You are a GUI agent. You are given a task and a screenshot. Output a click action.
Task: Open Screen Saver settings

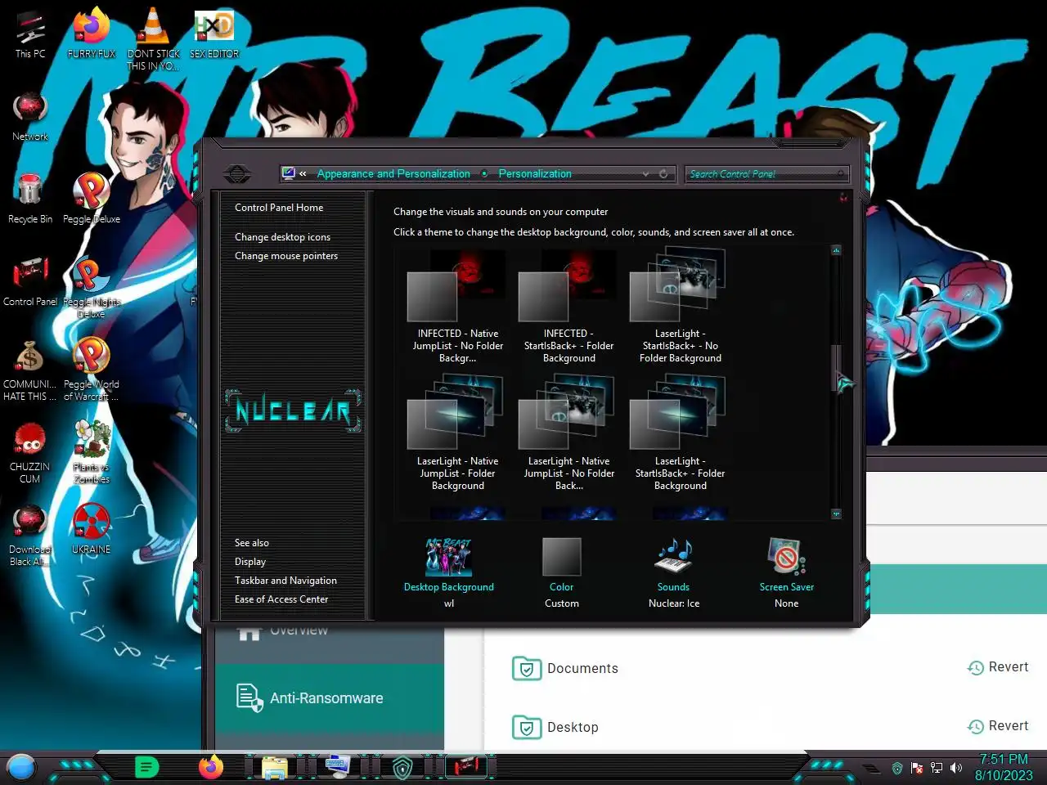[786, 572]
